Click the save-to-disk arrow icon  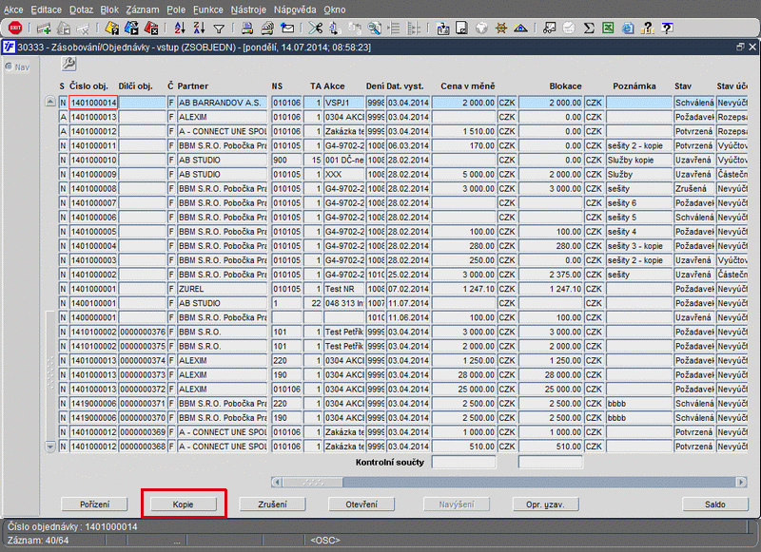[x=442, y=29]
